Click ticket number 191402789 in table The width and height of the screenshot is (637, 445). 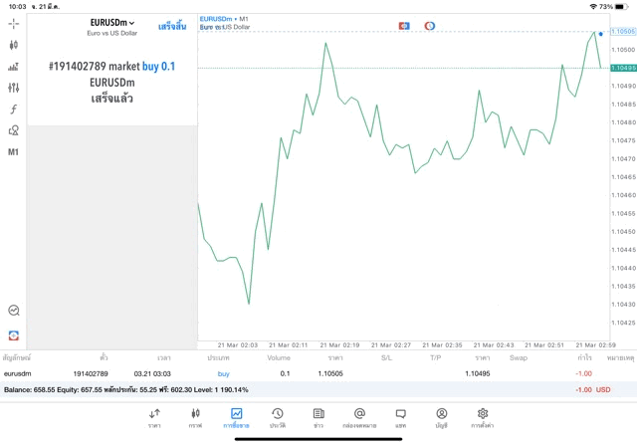click(91, 373)
